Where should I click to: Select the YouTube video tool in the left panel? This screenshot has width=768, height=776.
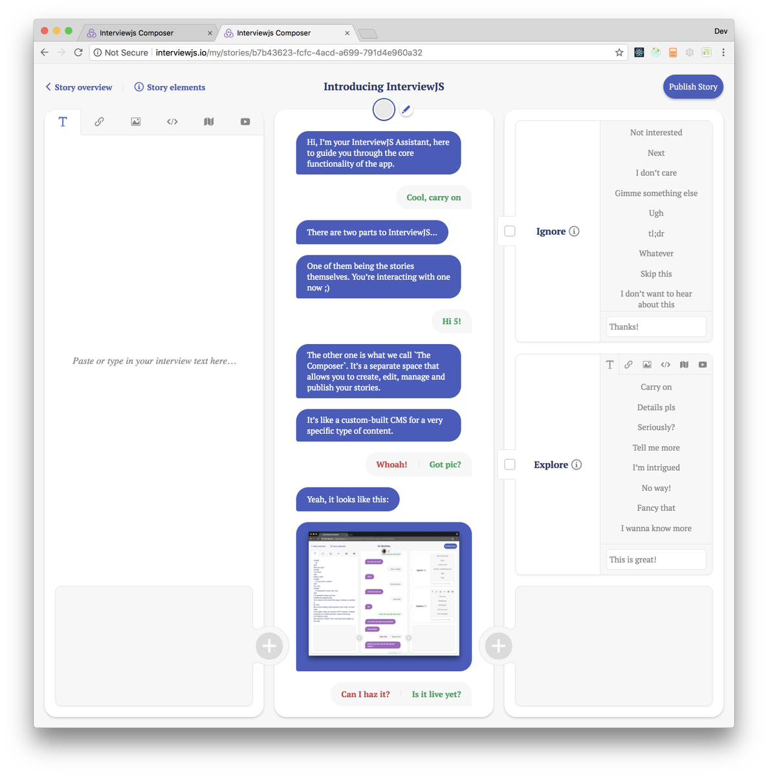click(245, 122)
